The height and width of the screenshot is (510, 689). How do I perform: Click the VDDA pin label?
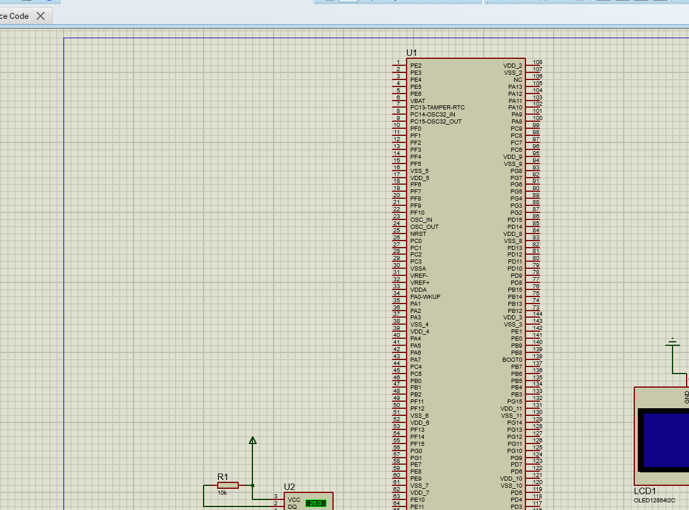pos(418,290)
